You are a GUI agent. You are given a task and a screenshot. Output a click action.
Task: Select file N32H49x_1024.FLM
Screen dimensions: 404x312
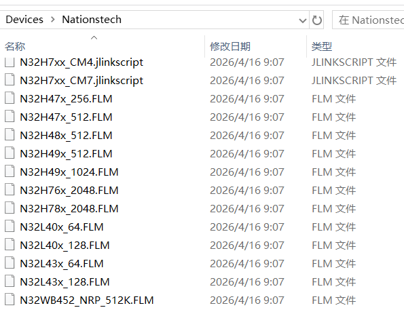point(69,172)
